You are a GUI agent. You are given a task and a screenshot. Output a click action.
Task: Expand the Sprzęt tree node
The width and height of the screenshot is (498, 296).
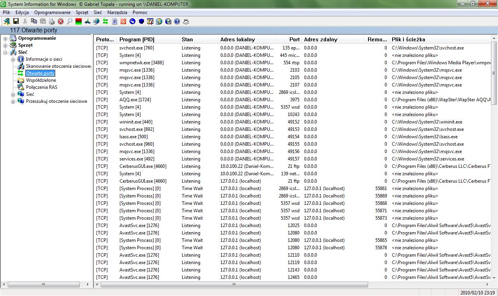click(x=5, y=46)
